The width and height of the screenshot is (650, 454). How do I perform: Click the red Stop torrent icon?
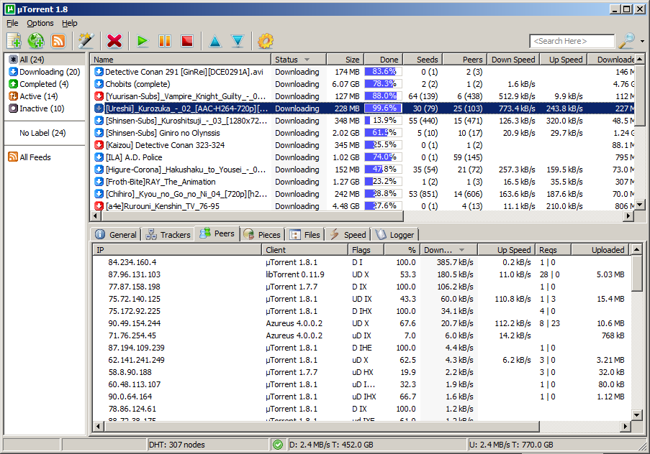pos(187,41)
